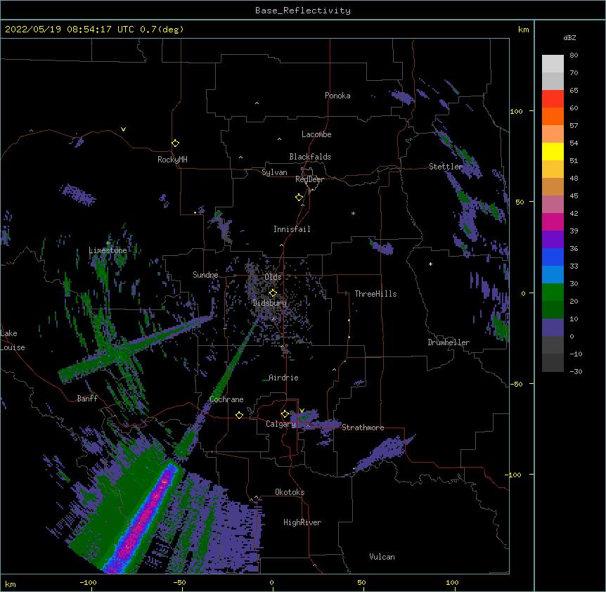Pick the red 60-65 dBZ legend swatch
This screenshot has width=606, height=592.
[553, 98]
